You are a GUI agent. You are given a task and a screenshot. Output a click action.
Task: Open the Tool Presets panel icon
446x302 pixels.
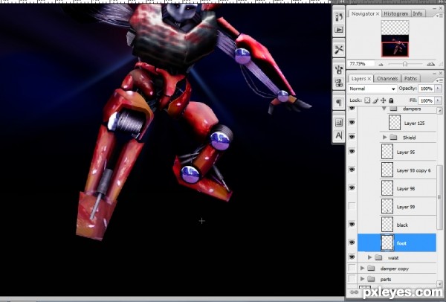pos(338,50)
